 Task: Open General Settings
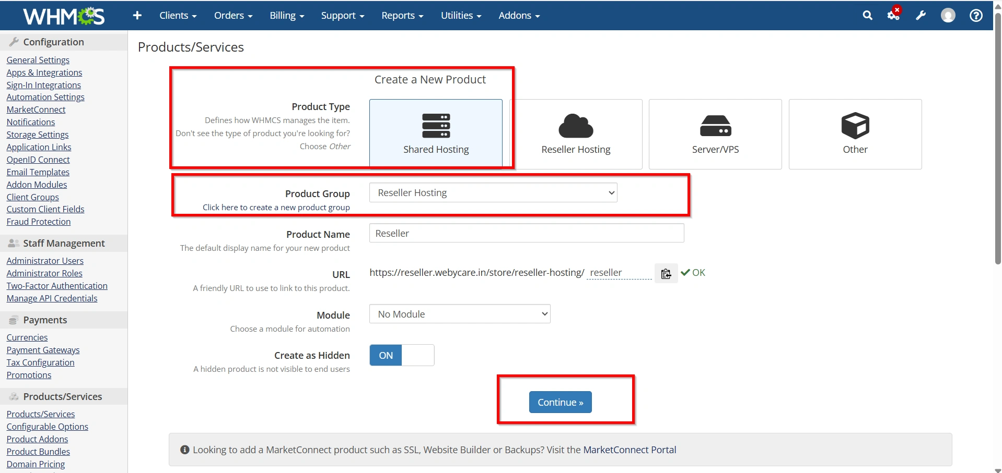[38, 60]
